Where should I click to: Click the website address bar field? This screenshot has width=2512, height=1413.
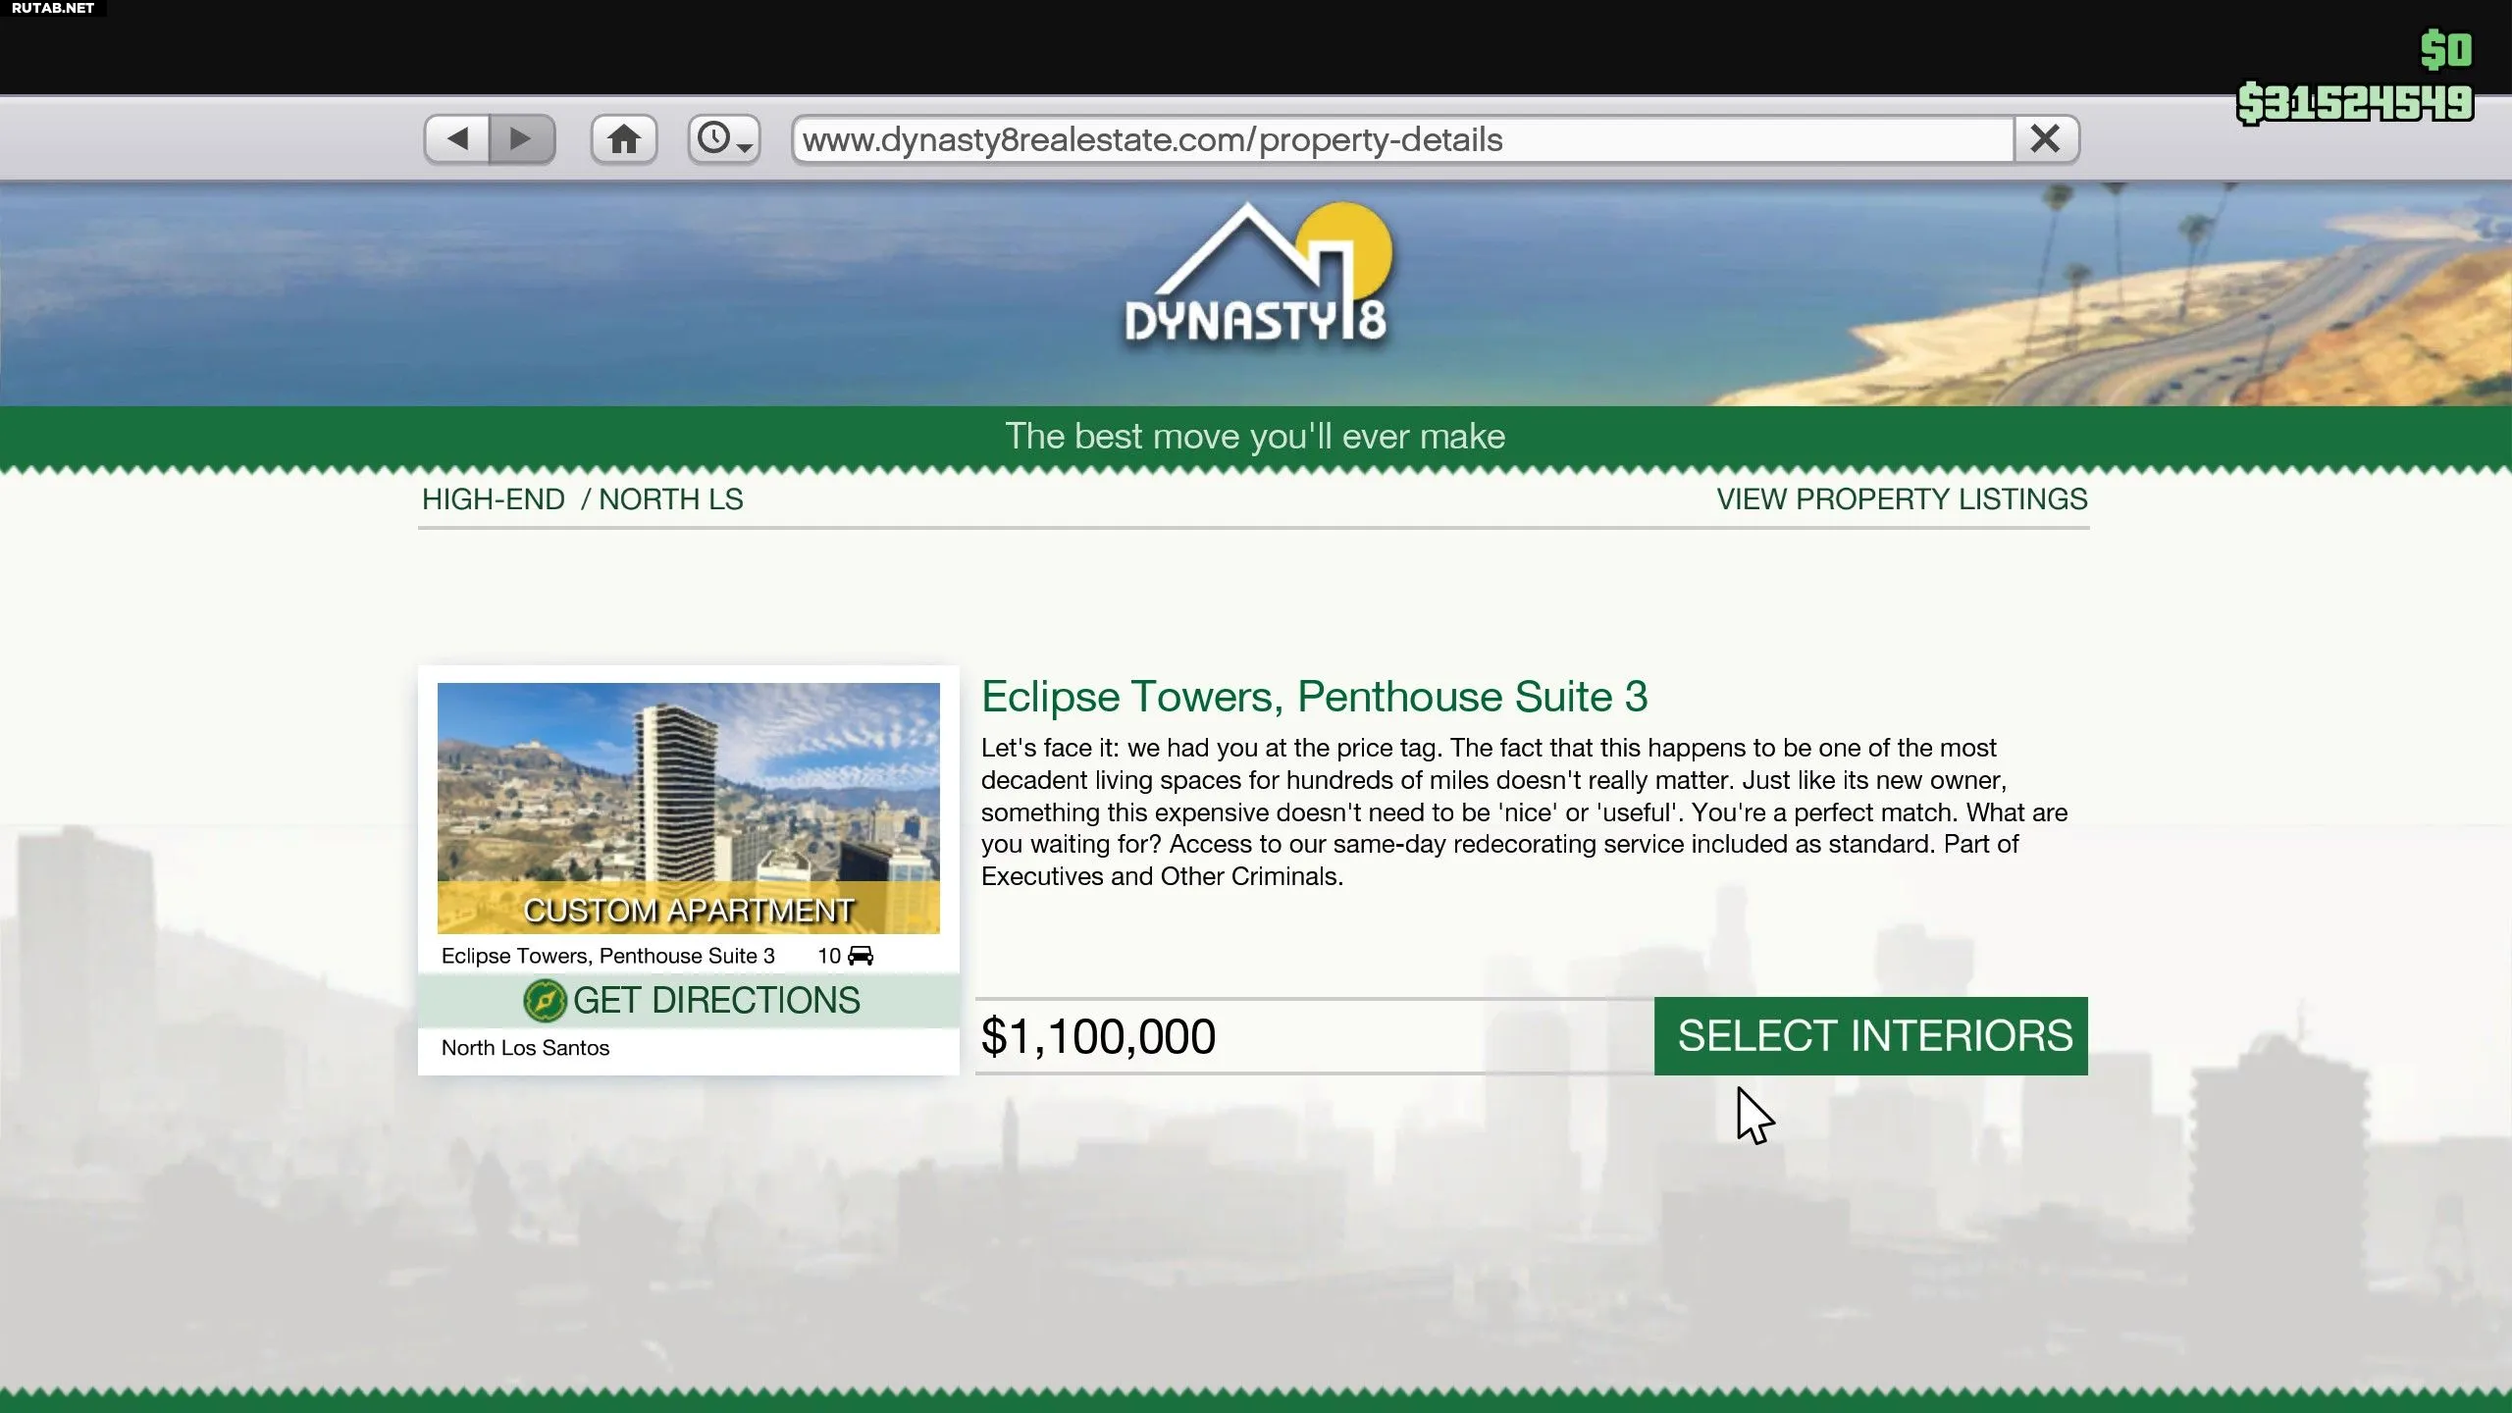[x=1403, y=139]
